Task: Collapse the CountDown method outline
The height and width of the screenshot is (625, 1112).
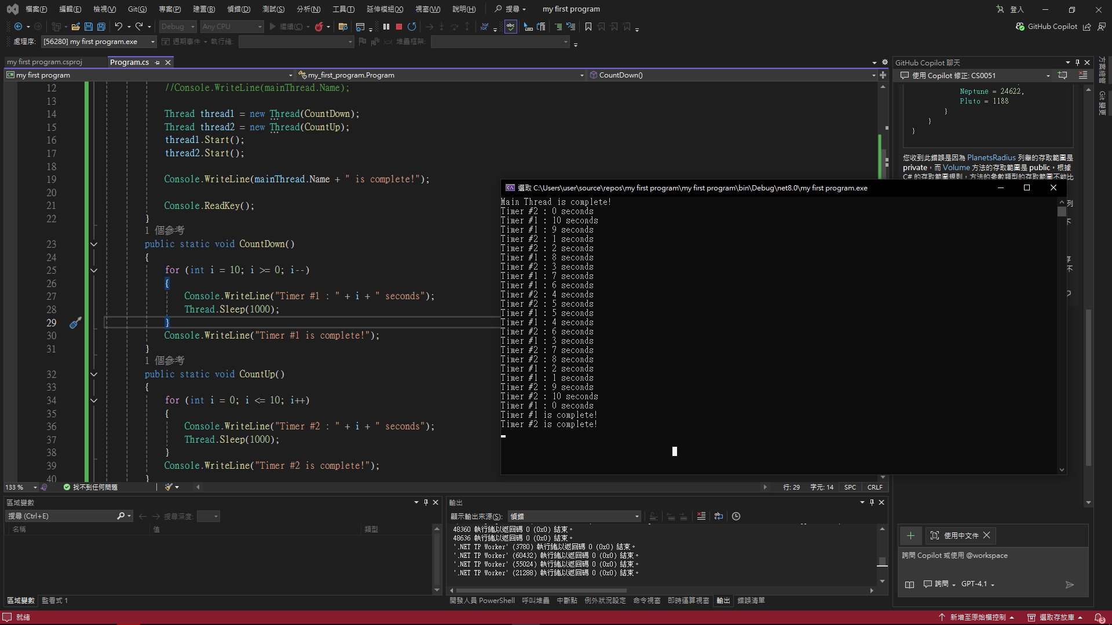Action: click(x=94, y=244)
